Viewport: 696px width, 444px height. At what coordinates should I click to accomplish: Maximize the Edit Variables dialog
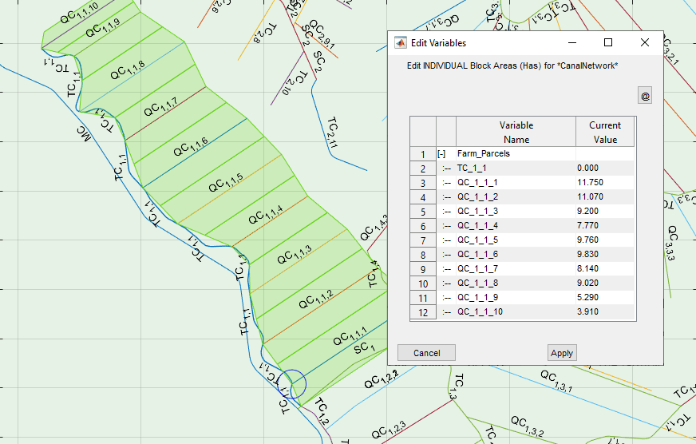point(608,43)
